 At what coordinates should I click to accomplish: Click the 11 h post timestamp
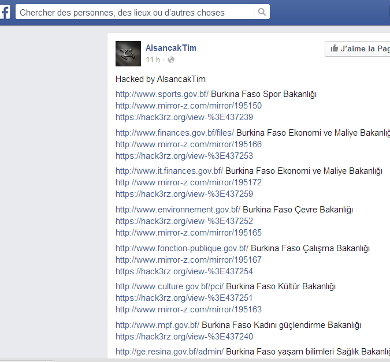click(x=153, y=59)
